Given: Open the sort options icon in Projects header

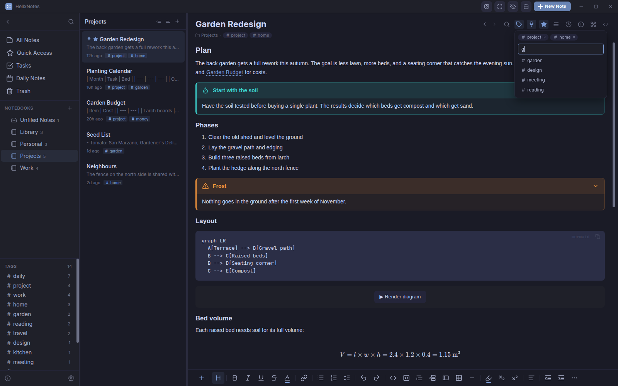Looking at the screenshot, I should click(x=168, y=22).
